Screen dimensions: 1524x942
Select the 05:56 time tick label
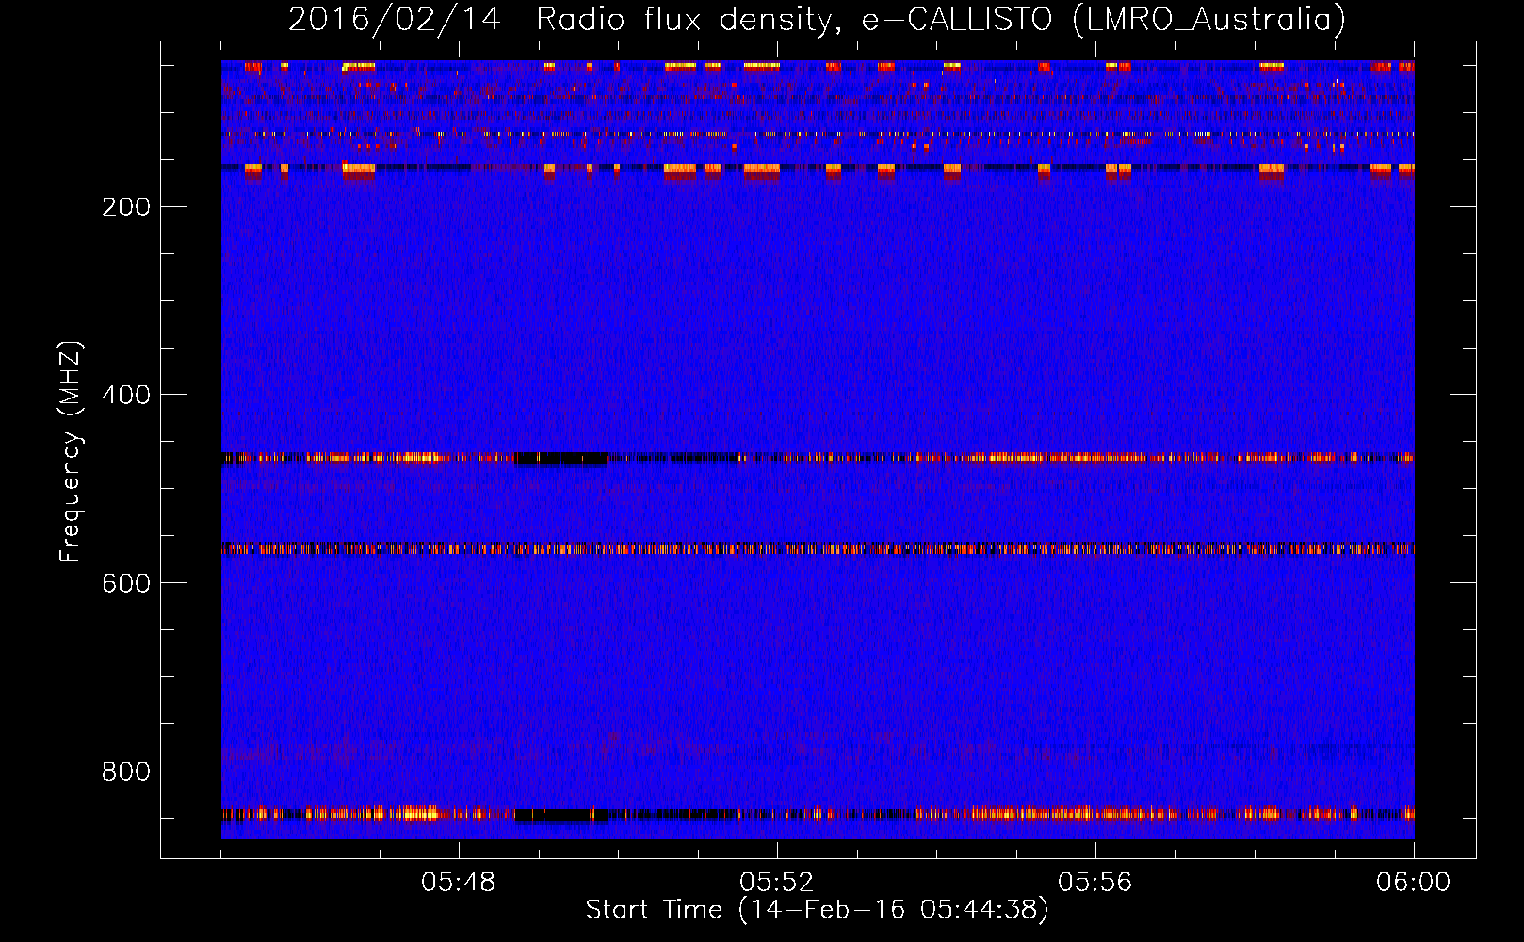[1095, 883]
